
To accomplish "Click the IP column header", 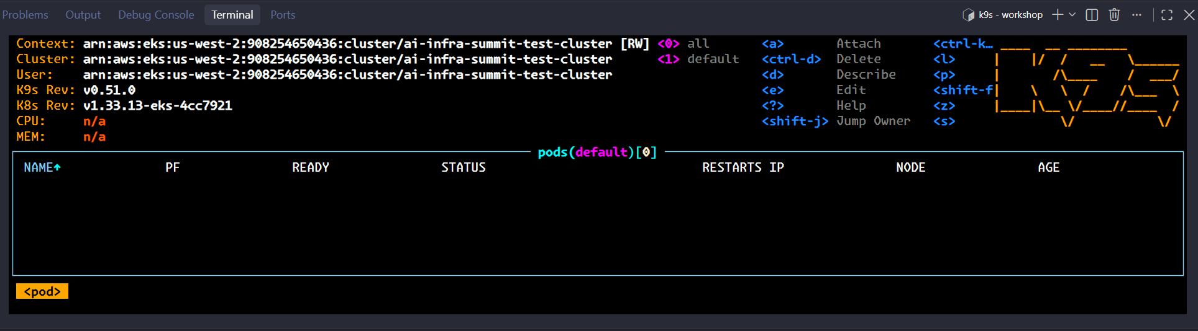I will pos(777,167).
